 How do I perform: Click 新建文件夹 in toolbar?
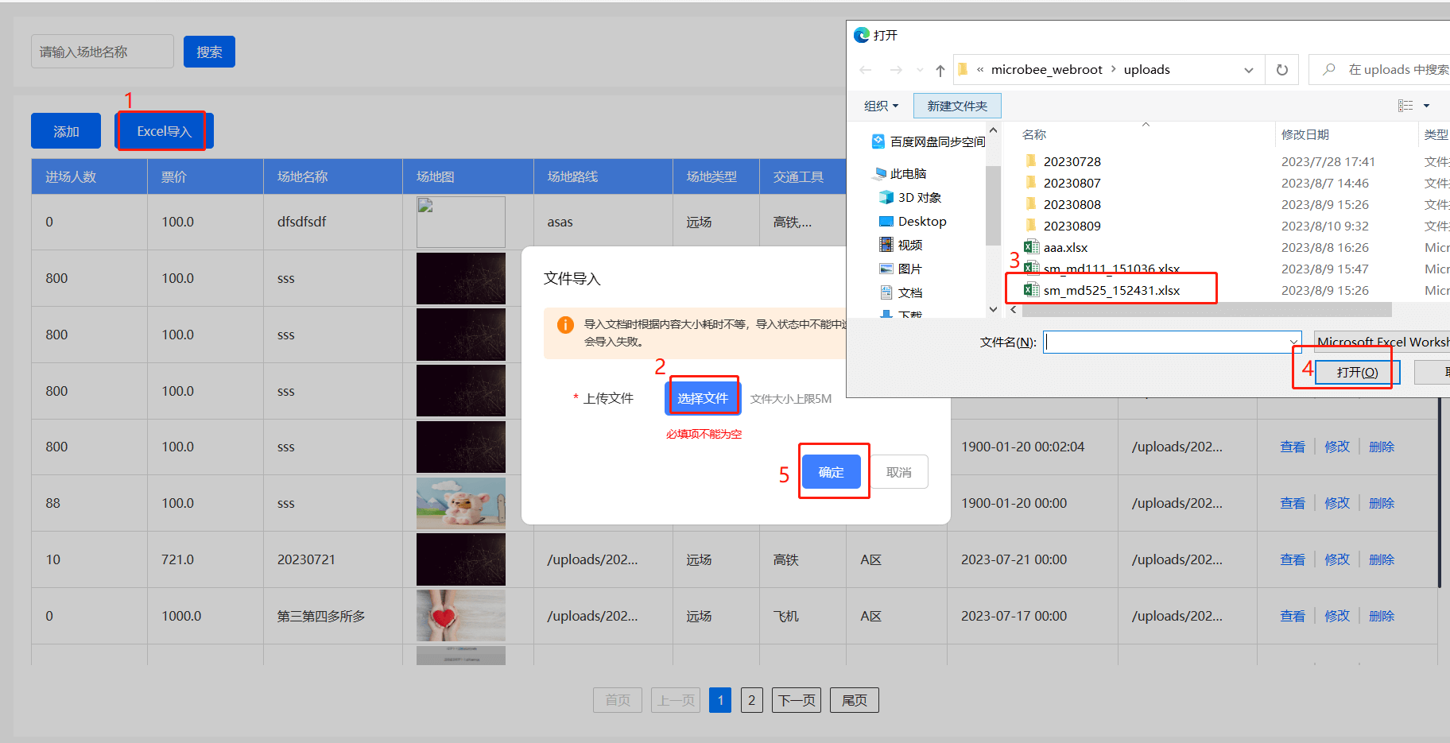click(x=956, y=106)
